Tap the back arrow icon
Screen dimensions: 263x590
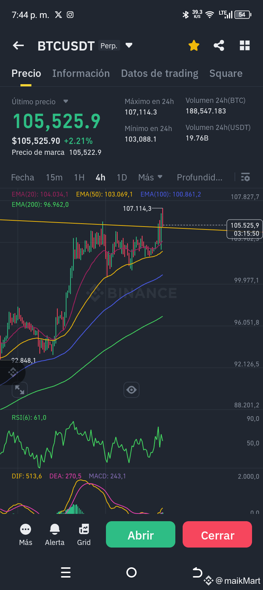tap(18, 46)
